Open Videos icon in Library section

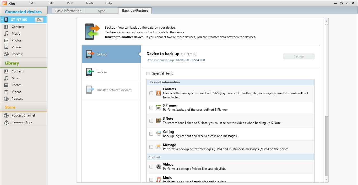[6, 92]
